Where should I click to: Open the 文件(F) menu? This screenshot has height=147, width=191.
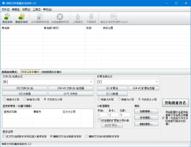coord(6,10)
